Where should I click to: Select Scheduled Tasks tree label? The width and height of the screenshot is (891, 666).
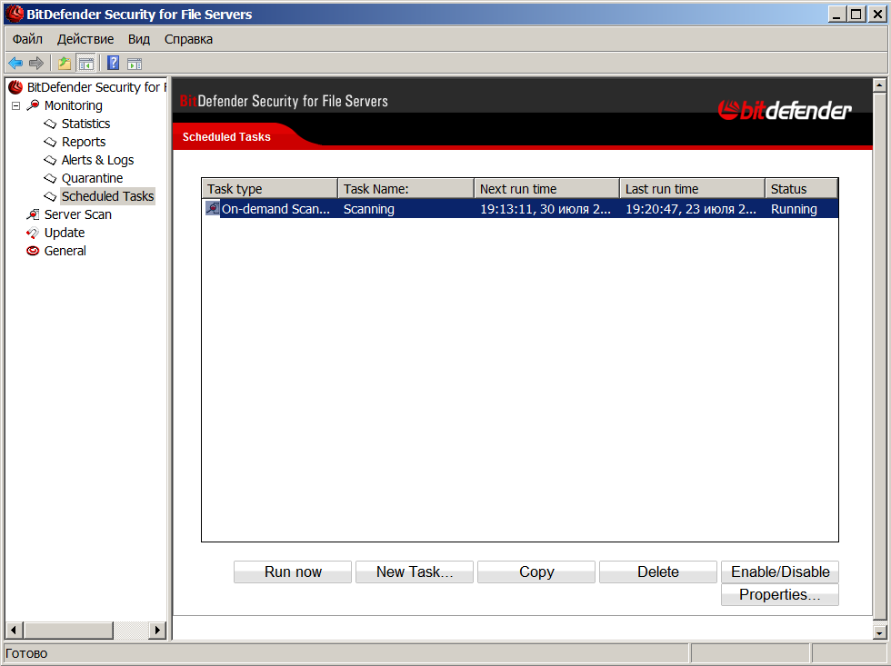[107, 196]
